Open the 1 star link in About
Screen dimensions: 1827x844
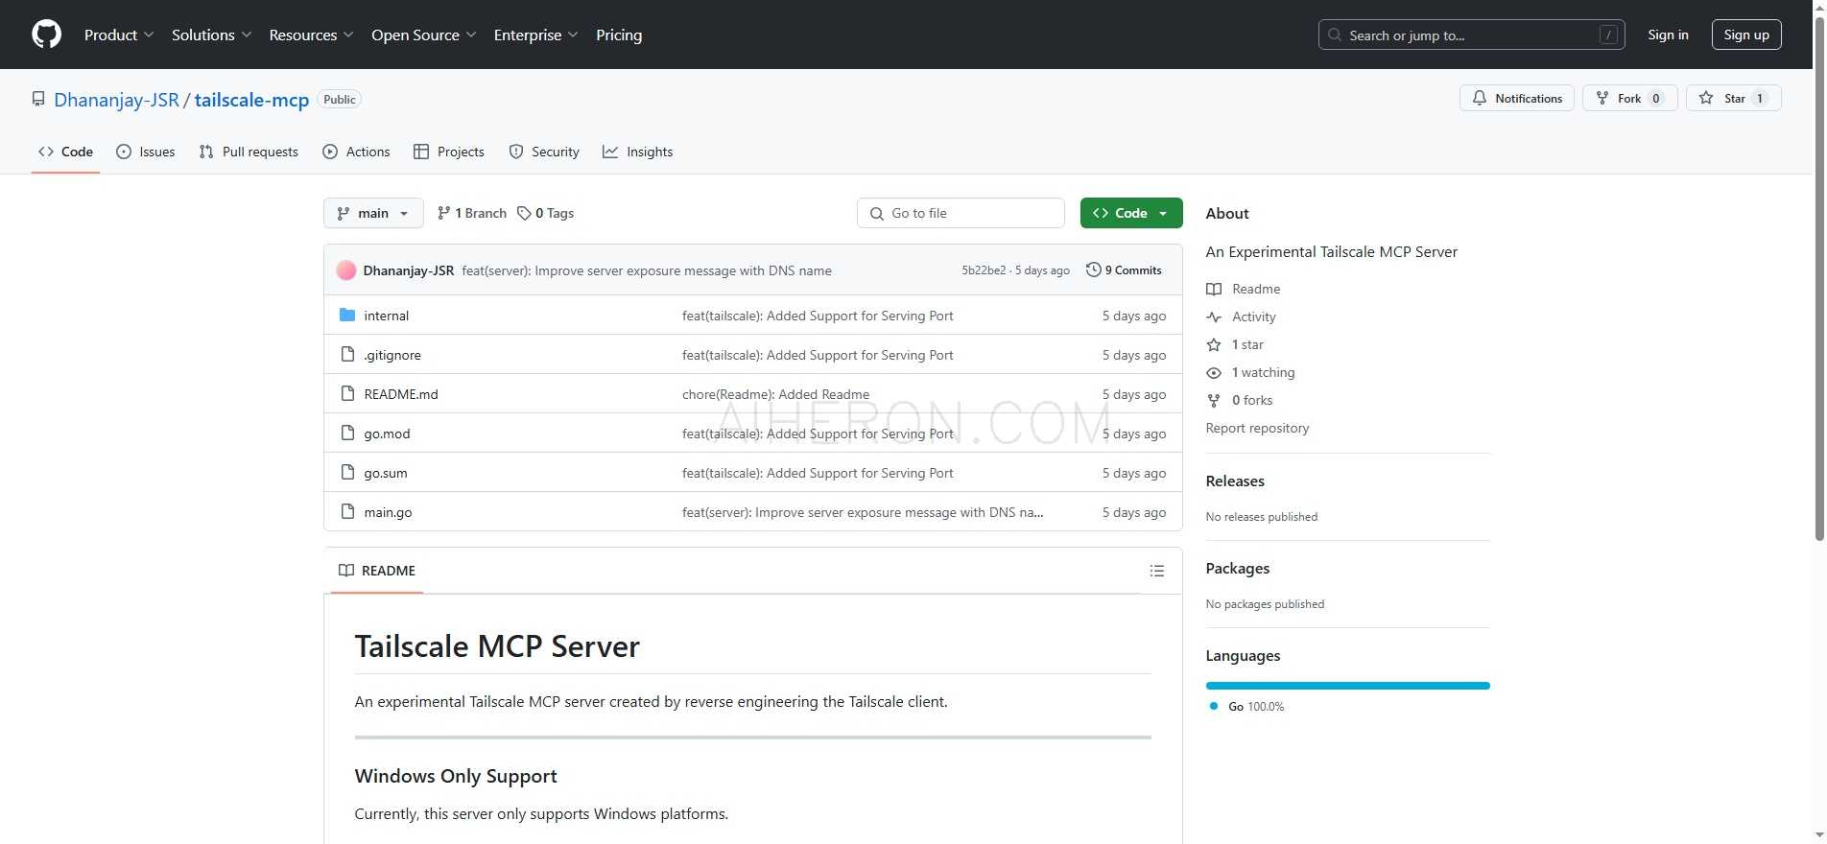[1247, 344]
